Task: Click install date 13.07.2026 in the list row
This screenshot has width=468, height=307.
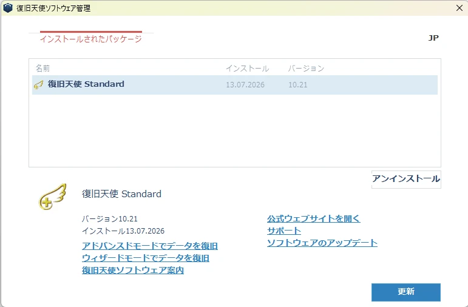Action: tap(245, 85)
